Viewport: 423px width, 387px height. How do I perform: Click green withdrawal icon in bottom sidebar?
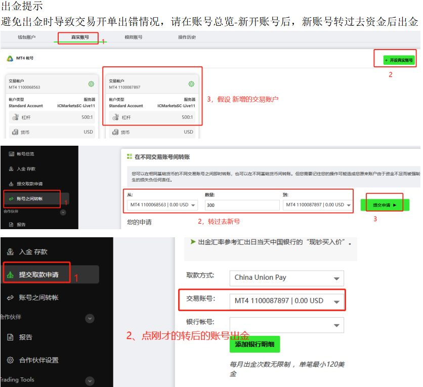(x=10, y=275)
